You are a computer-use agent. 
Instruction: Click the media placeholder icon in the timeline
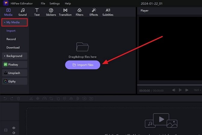[161, 121]
